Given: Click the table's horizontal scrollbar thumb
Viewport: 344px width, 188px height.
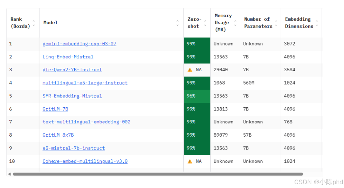Looking at the screenshot, I should click(158, 174).
